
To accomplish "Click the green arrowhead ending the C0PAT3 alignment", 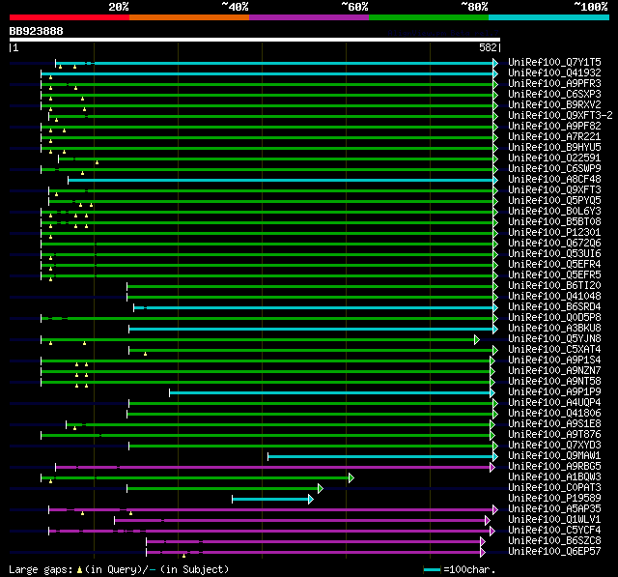I will (x=321, y=489).
